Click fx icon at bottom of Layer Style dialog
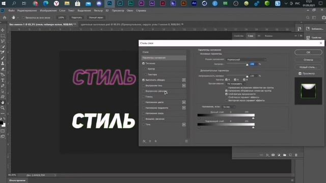The width and height of the screenshot is (326, 183). pos(144,141)
